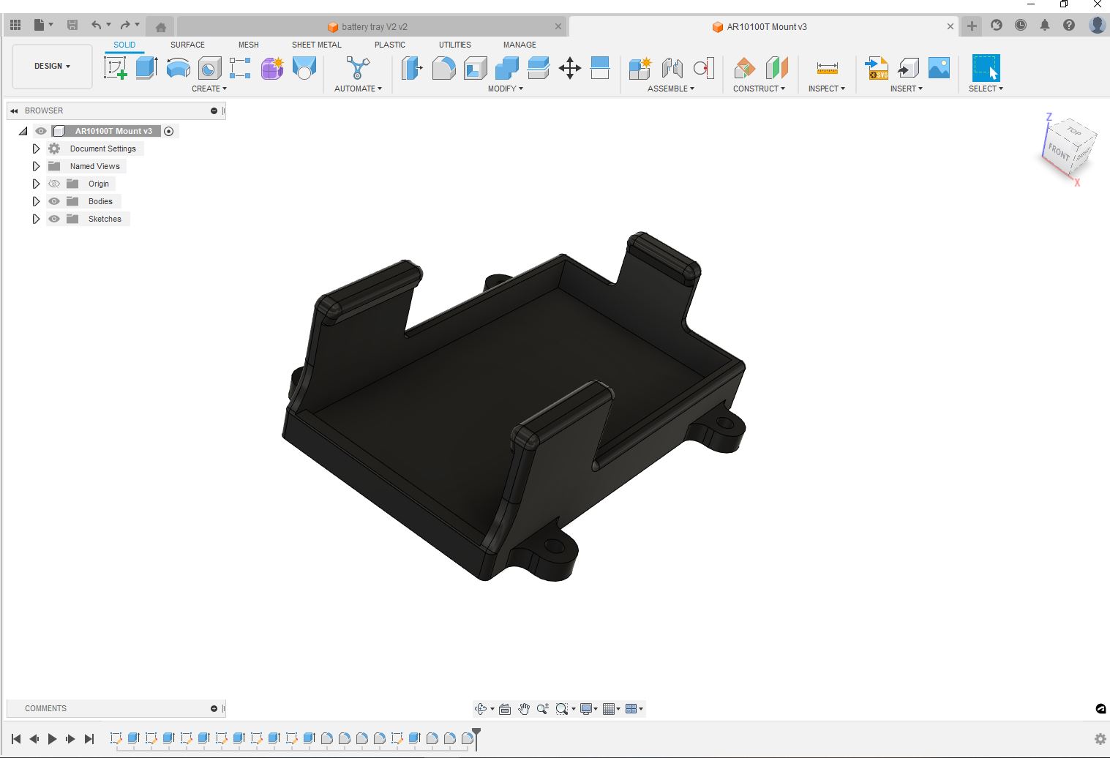Image resolution: width=1110 pixels, height=758 pixels.
Task: Expand the Named Views node
Action: tap(36, 166)
